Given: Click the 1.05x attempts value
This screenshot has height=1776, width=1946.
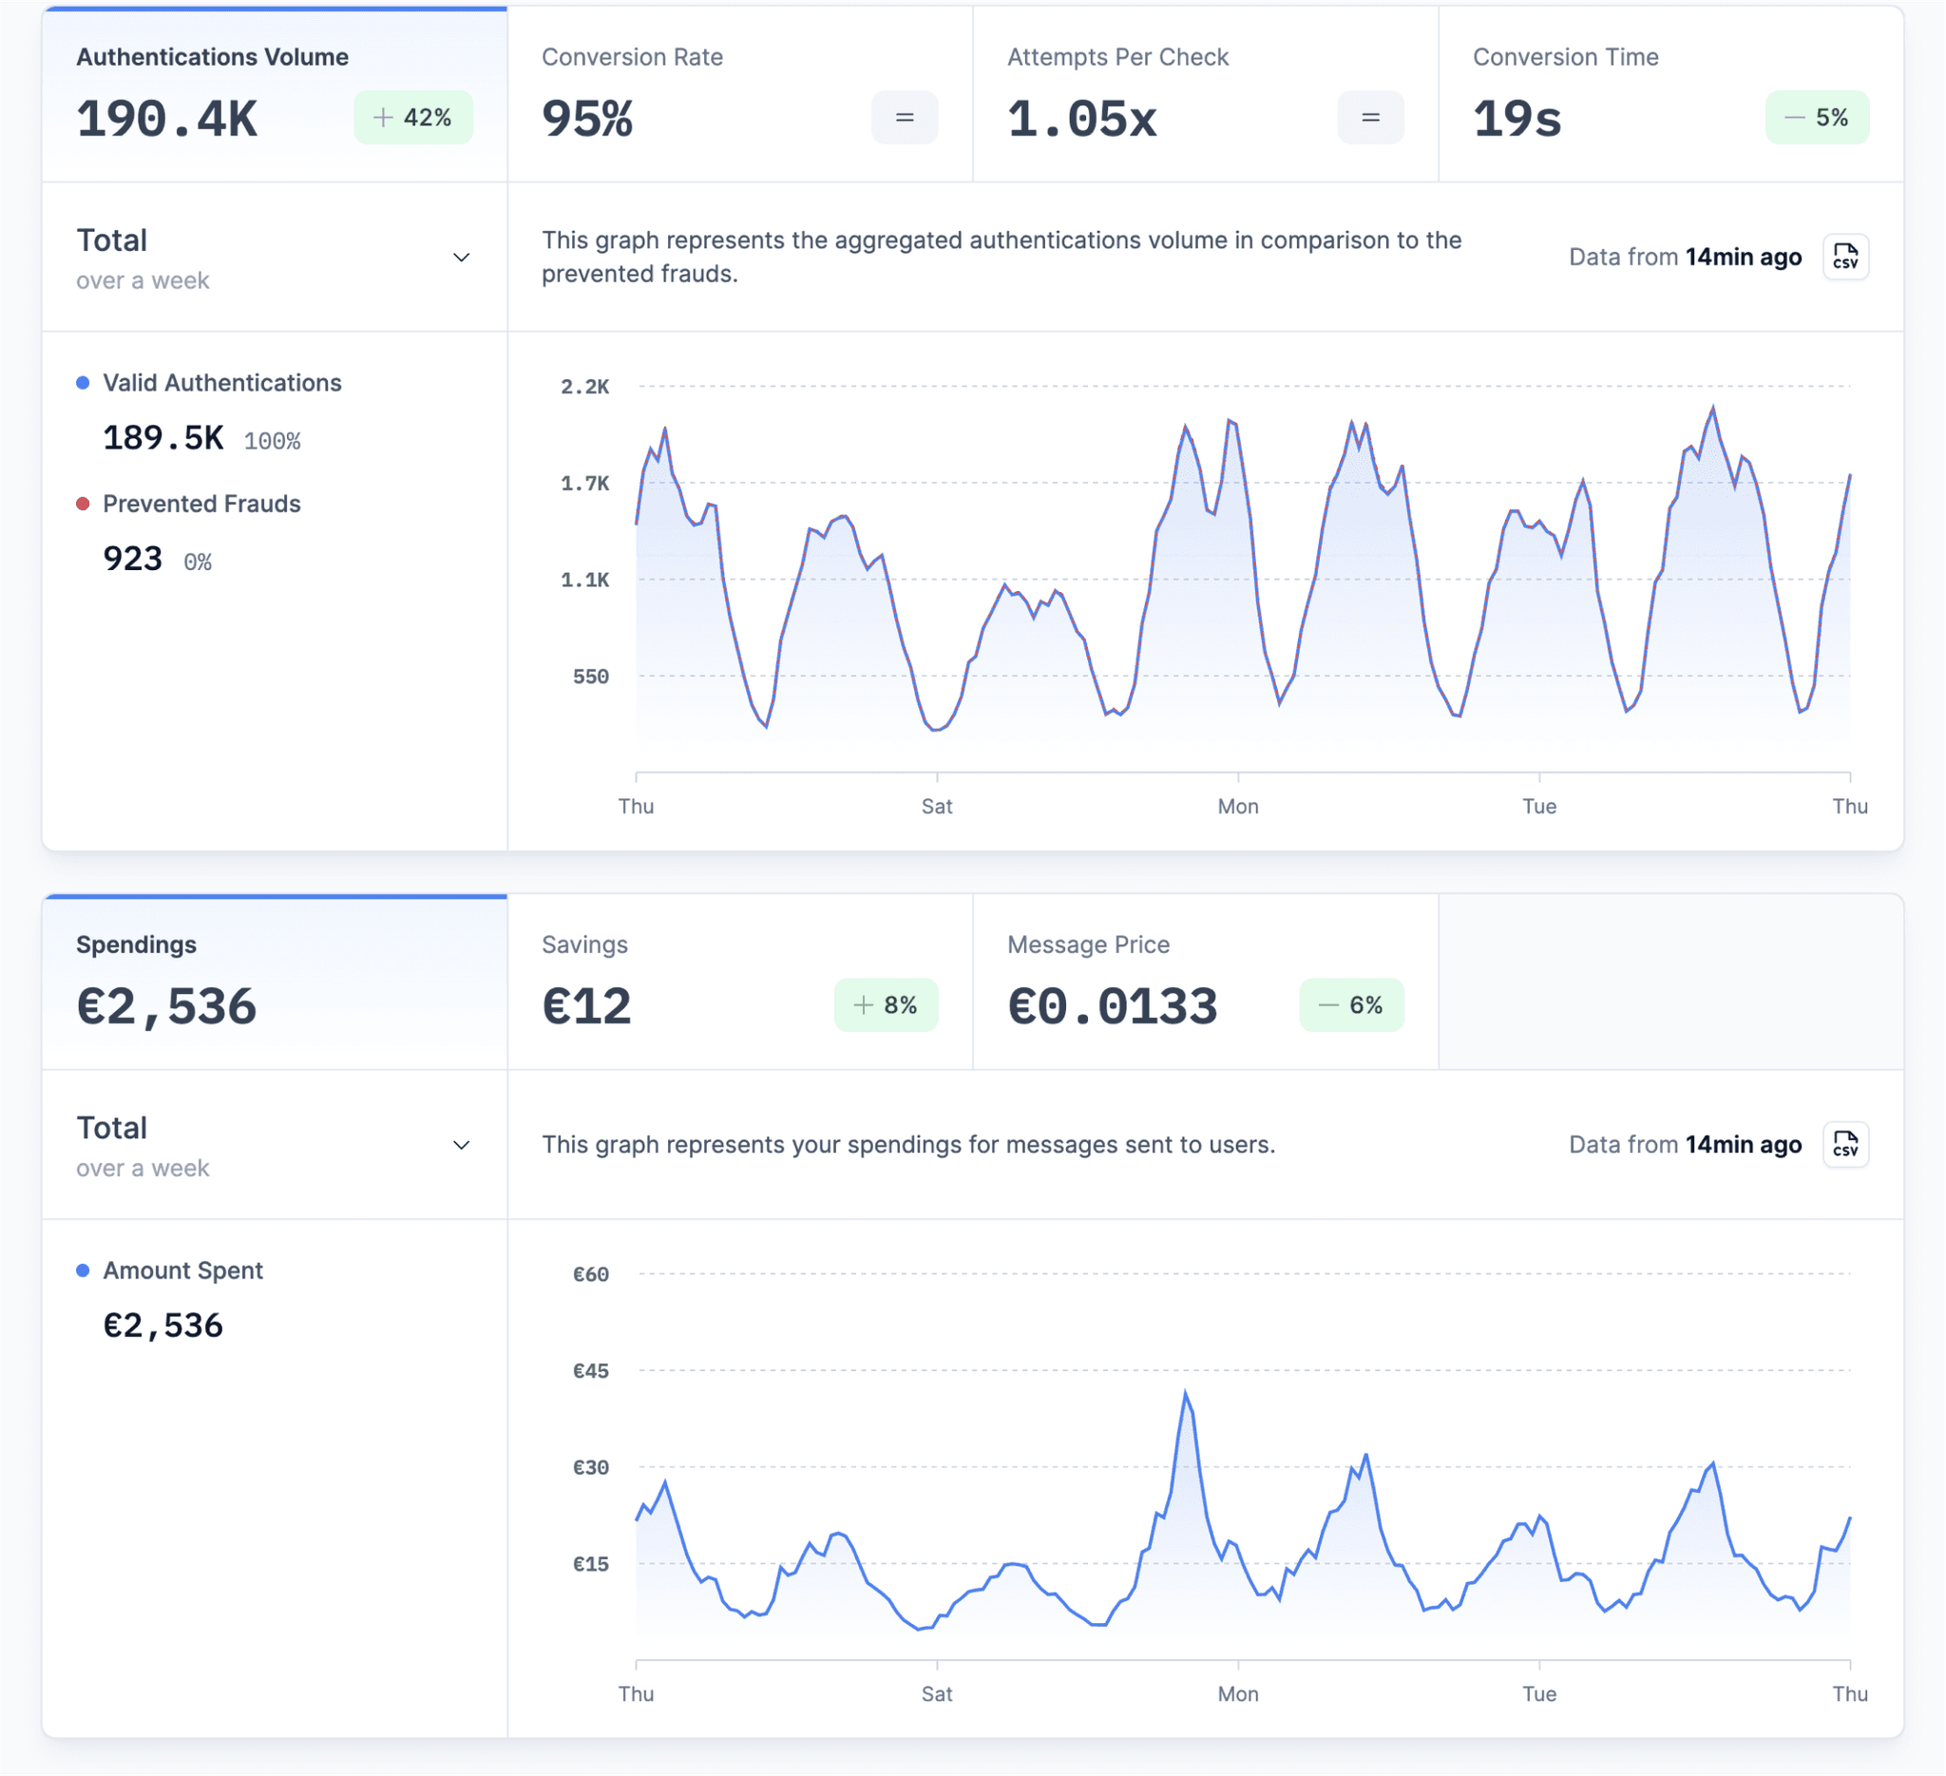Looking at the screenshot, I should [x=1082, y=120].
